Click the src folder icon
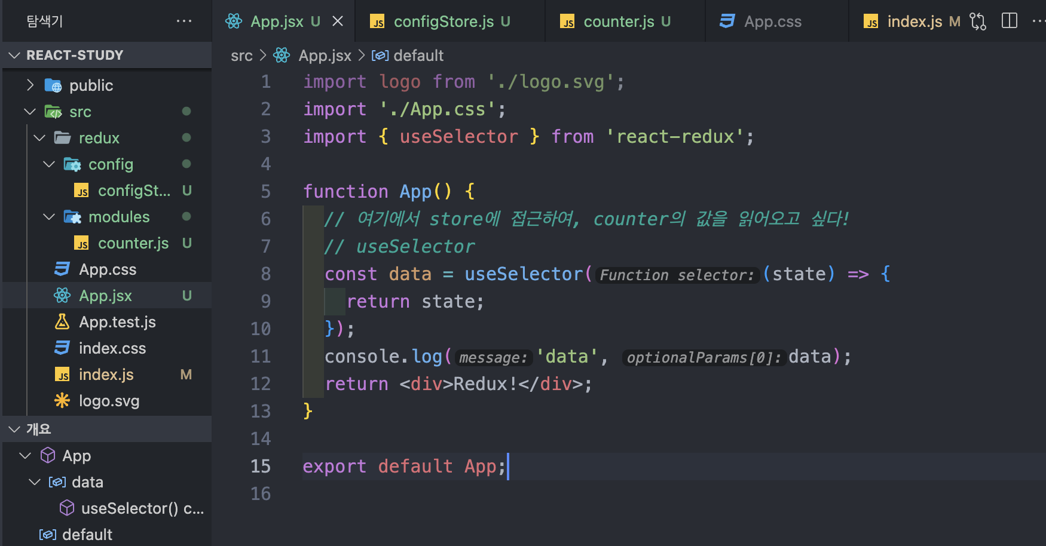The width and height of the screenshot is (1046, 546). (x=53, y=112)
